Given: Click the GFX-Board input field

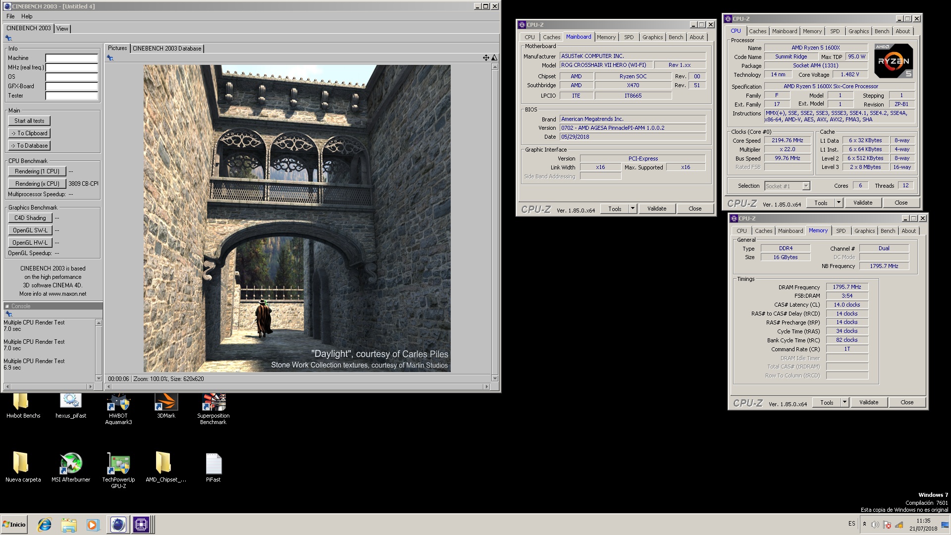Looking at the screenshot, I should pos(72,86).
